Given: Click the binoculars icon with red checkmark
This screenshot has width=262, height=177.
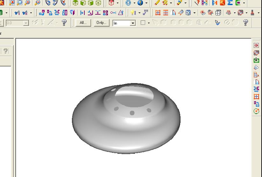Looking at the screenshot, I should point(63,3).
